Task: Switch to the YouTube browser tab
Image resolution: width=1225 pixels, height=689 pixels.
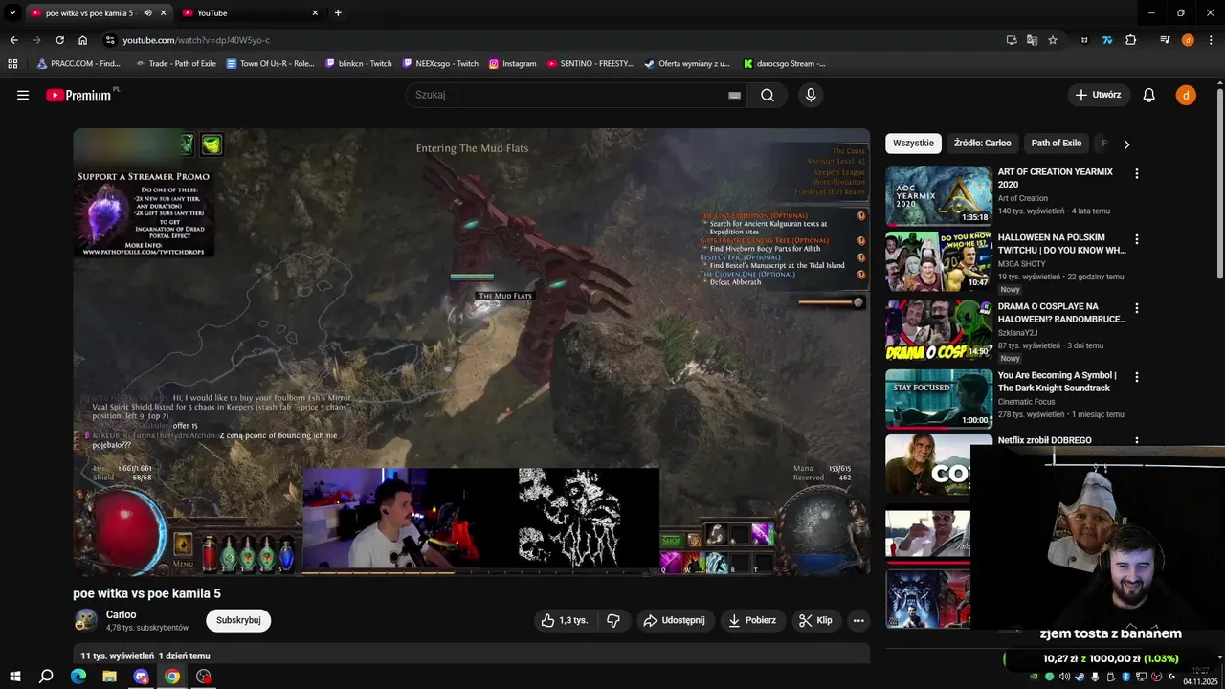Action: [251, 13]
